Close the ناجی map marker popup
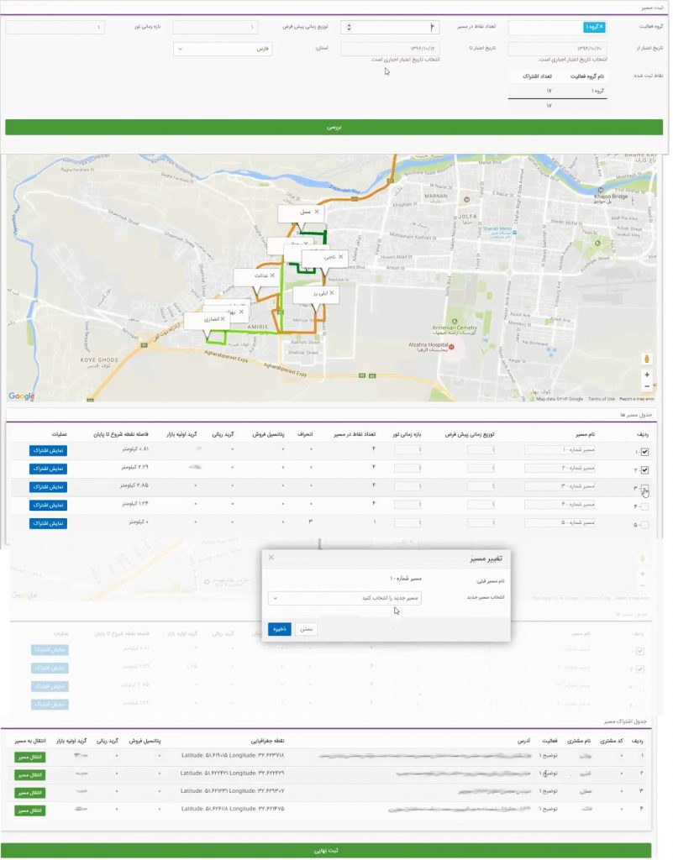Image resolution: width=673 pixels, height=860 pixels. (x=340, y=257)
